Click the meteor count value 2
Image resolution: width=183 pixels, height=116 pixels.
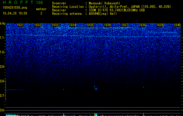point(41,13)
